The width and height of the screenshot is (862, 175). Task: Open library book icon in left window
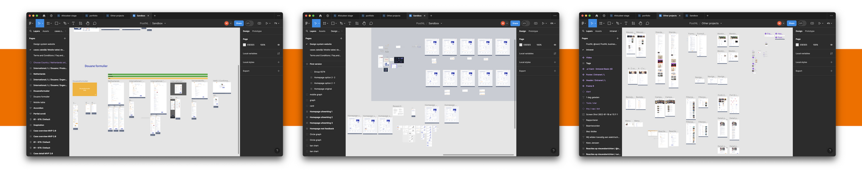(x=259, y=23)
